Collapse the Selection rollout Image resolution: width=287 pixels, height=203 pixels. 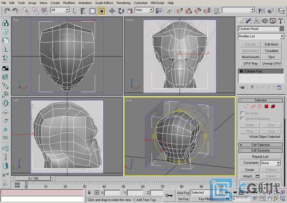(261, 100)
